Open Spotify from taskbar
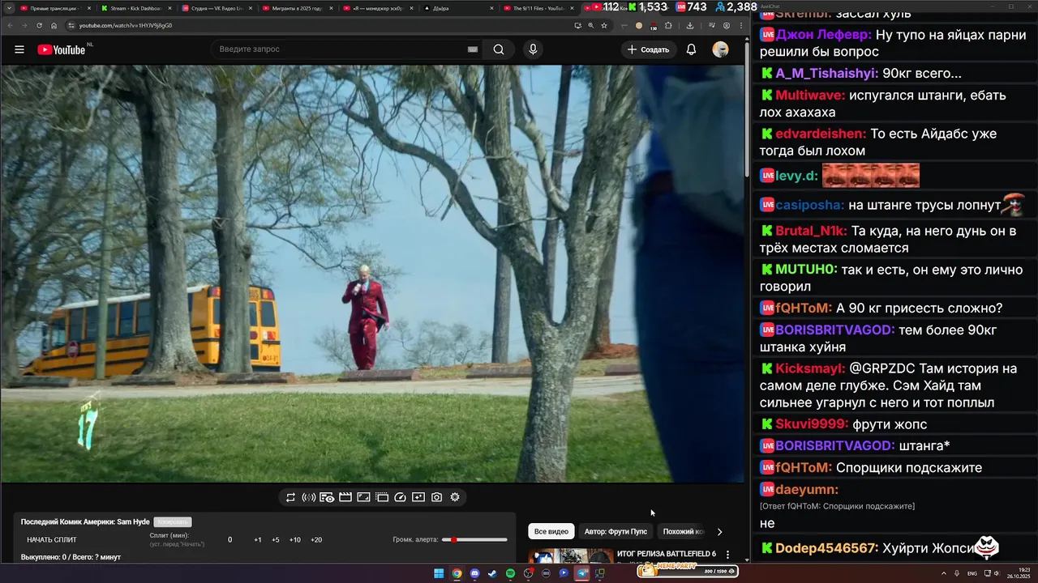The image size is (1038, 583). [510, 573]
